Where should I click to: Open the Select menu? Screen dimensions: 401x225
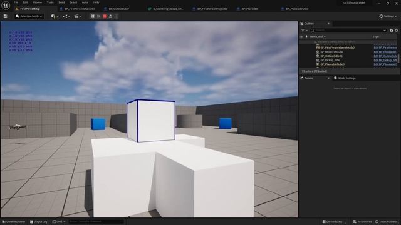click(x=73, y=2)
